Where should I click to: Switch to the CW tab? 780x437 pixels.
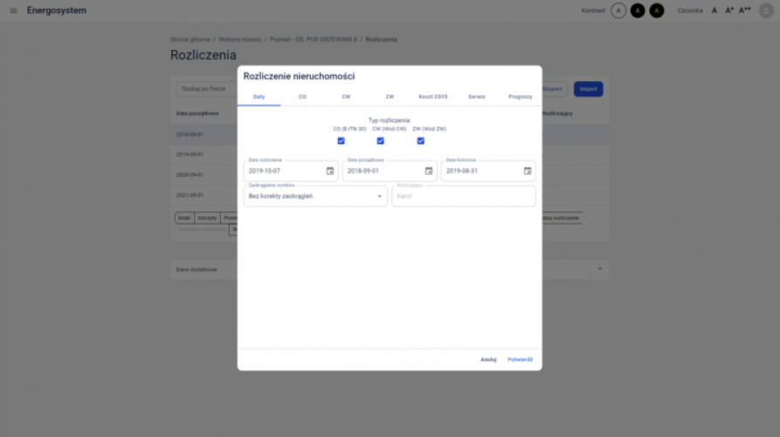346,96
